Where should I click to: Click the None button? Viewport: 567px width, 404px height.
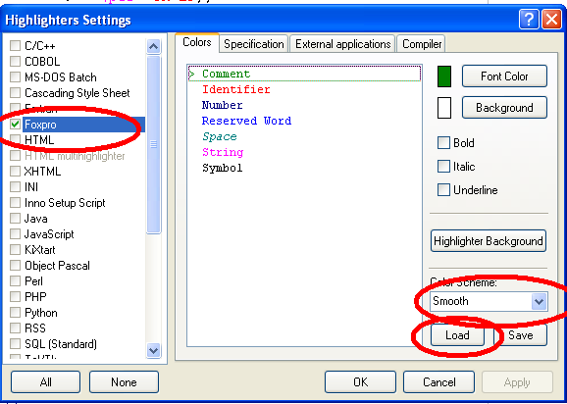(124, 382)
